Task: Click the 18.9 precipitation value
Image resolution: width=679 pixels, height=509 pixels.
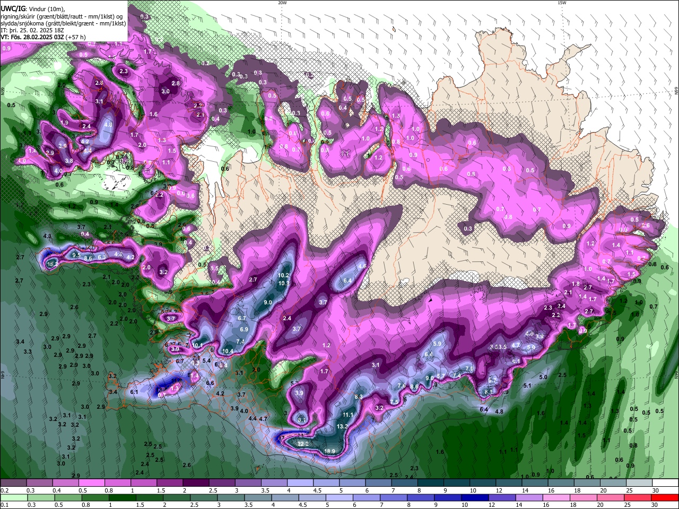Action: click(x=329, y=451)
